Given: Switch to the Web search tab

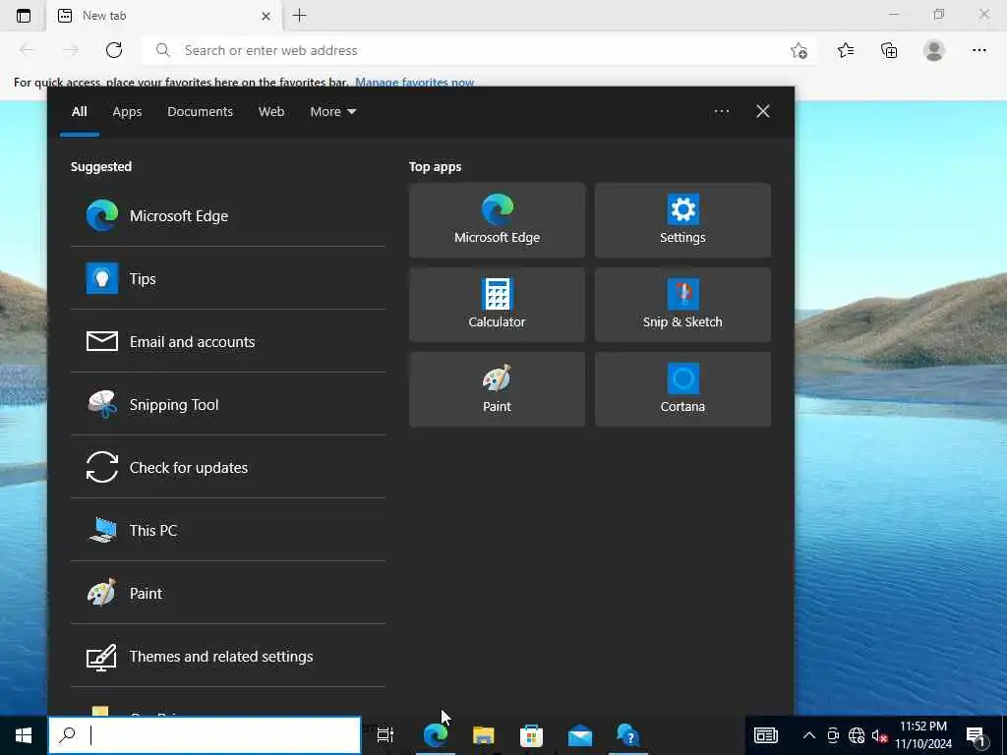Looking at the screenshot, I should [271, 112].
